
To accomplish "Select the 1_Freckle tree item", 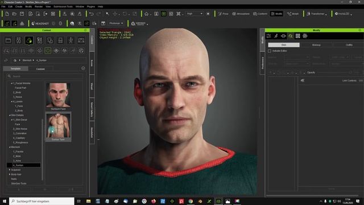I will coord(18,151).
